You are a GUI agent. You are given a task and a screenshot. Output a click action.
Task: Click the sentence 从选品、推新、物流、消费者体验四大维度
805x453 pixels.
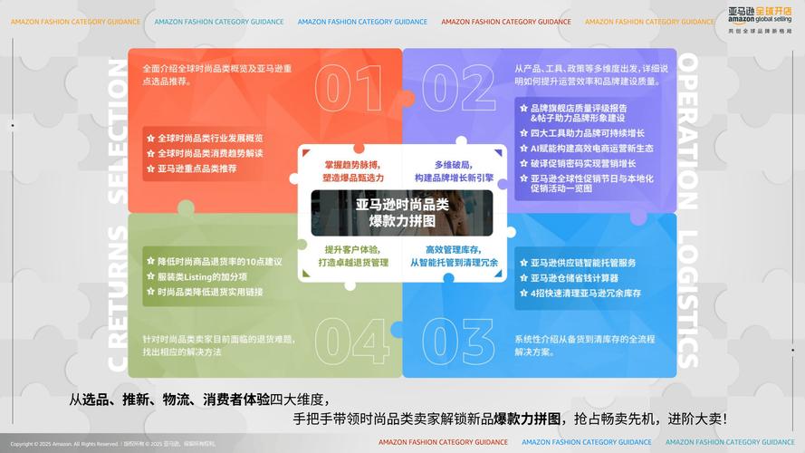tap(200, 400)
